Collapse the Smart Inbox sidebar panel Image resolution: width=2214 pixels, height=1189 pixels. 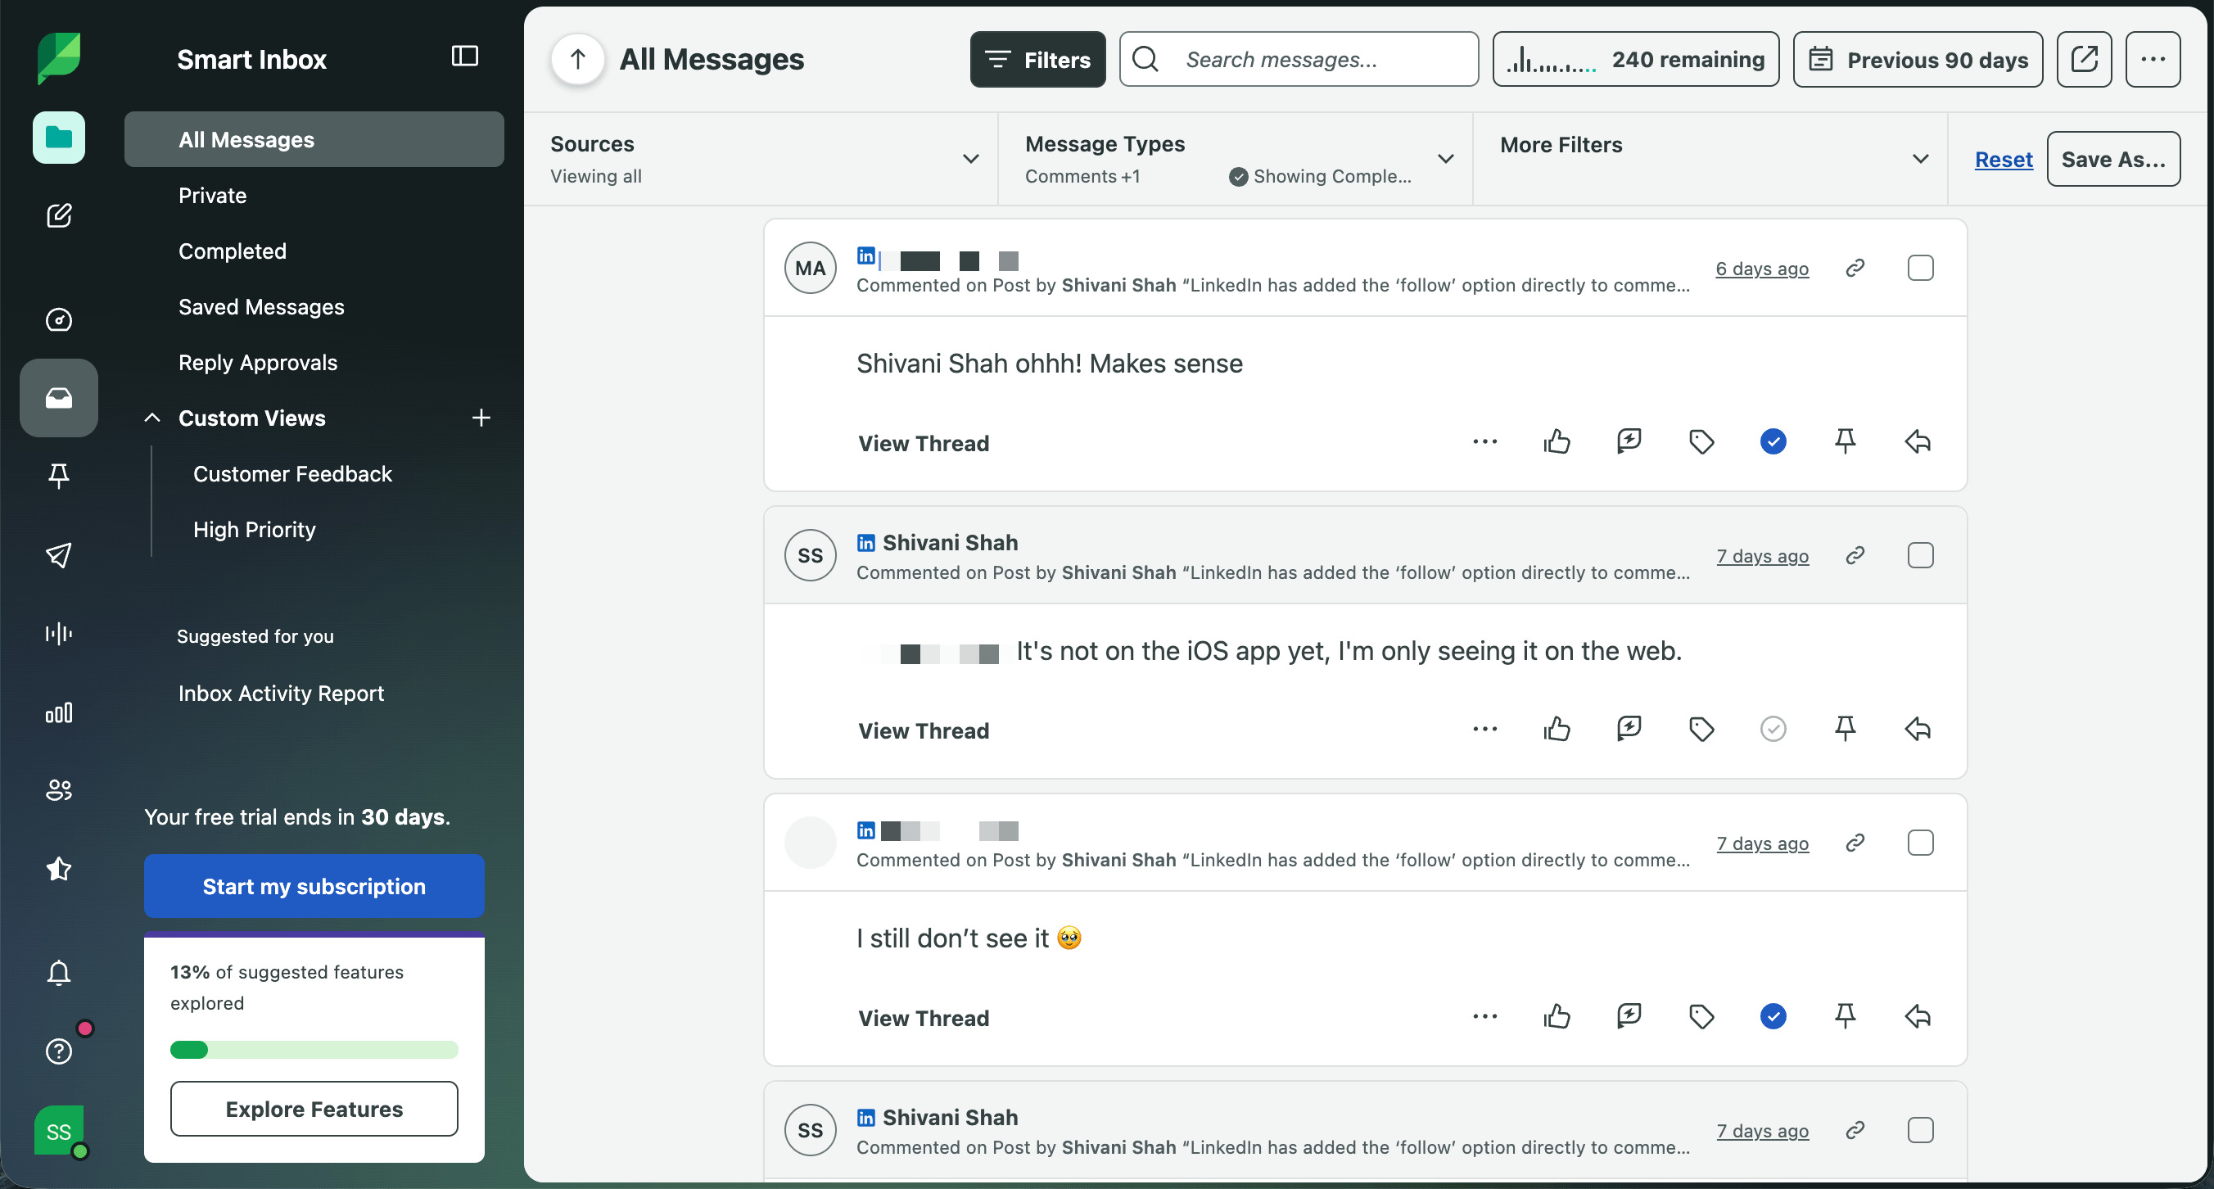point(465,57)
